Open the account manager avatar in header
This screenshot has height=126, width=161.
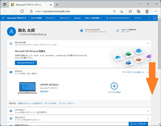point(155,18)
